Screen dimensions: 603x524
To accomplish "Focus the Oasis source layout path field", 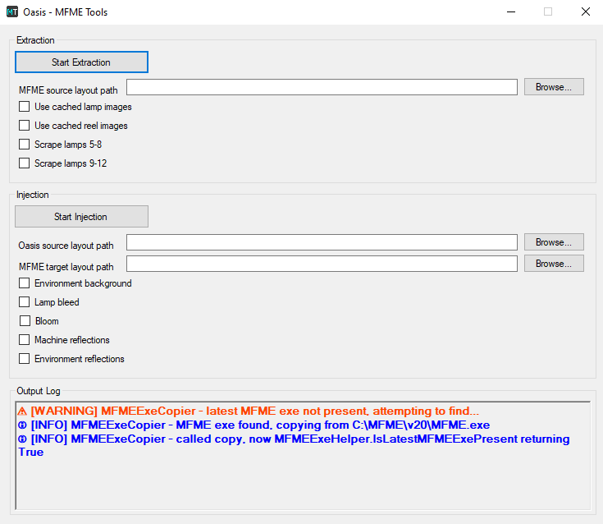I will click(x=322, y=242).
